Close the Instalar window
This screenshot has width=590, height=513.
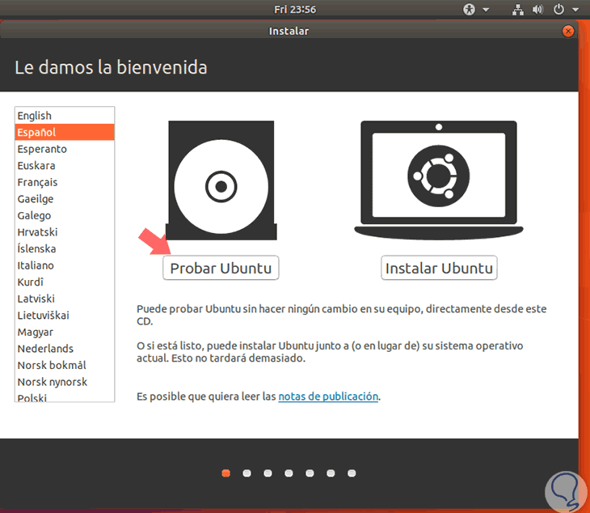(x=568, y=31)
